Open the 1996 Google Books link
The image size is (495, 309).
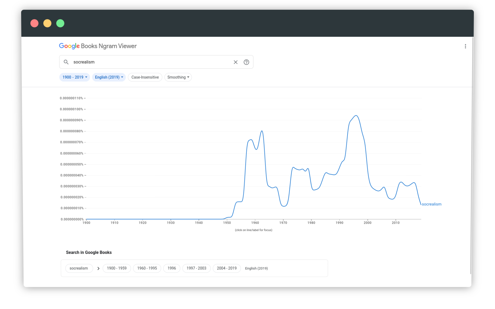(172, 268)
